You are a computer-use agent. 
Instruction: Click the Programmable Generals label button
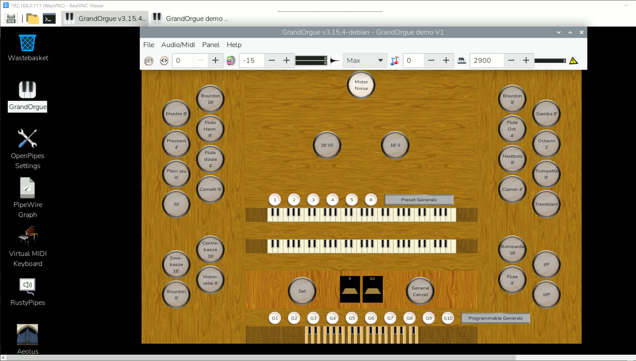click(495, 318)
